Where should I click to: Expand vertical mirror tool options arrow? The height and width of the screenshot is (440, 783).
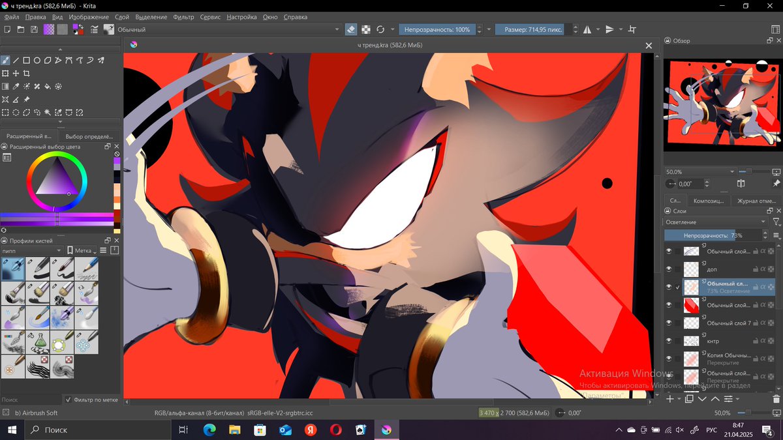coord(620,29)
